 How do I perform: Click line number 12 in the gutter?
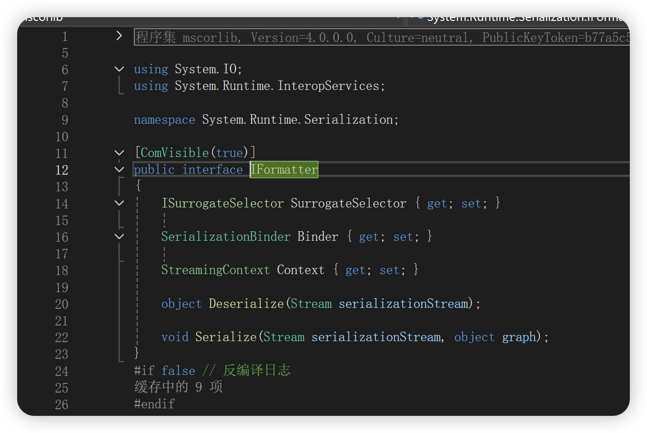pos(62,170)
